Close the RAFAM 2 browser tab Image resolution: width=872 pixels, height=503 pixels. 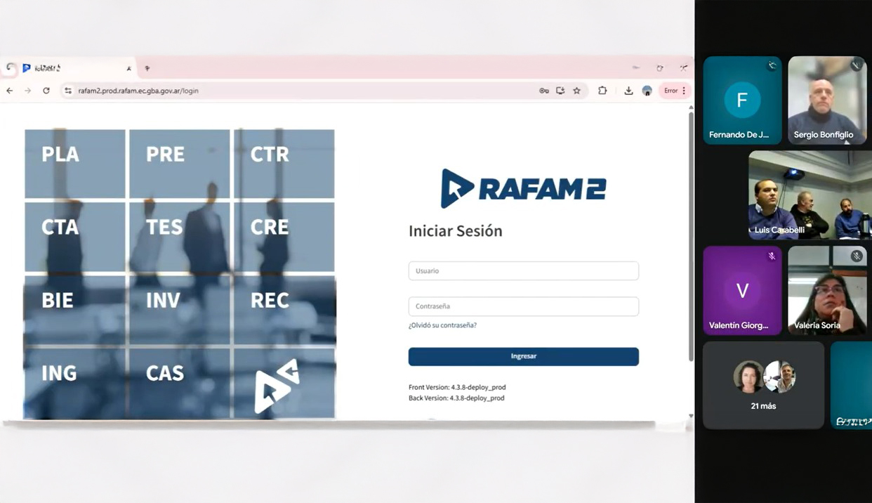point(128,68)
